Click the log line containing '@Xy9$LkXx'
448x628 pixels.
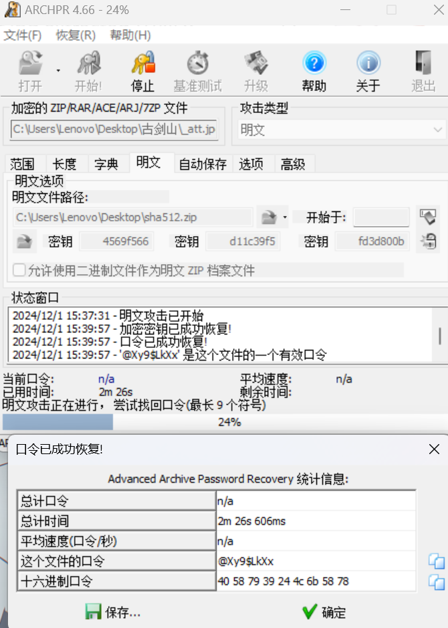pyautogui.click(x=170, y=355)
